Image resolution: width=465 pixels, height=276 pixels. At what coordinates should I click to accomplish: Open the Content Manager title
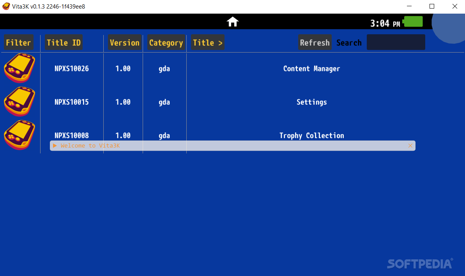(x=311, y=69)
